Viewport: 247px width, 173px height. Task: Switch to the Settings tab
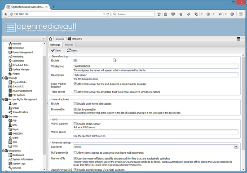click(55, 45)
